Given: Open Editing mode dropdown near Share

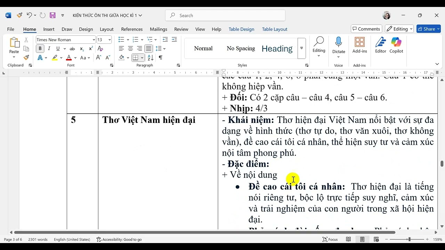Looking at the screenshot, I should [x=399, y=29].
